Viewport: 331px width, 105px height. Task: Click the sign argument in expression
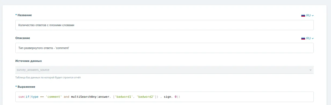click(x=168, y=97)
